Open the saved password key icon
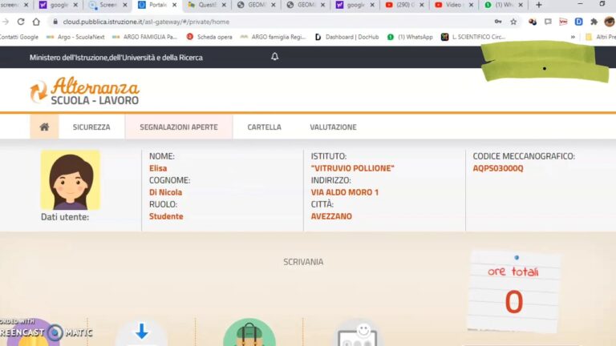The height and width of the screenshot is (346, 616). click(498, 22)
